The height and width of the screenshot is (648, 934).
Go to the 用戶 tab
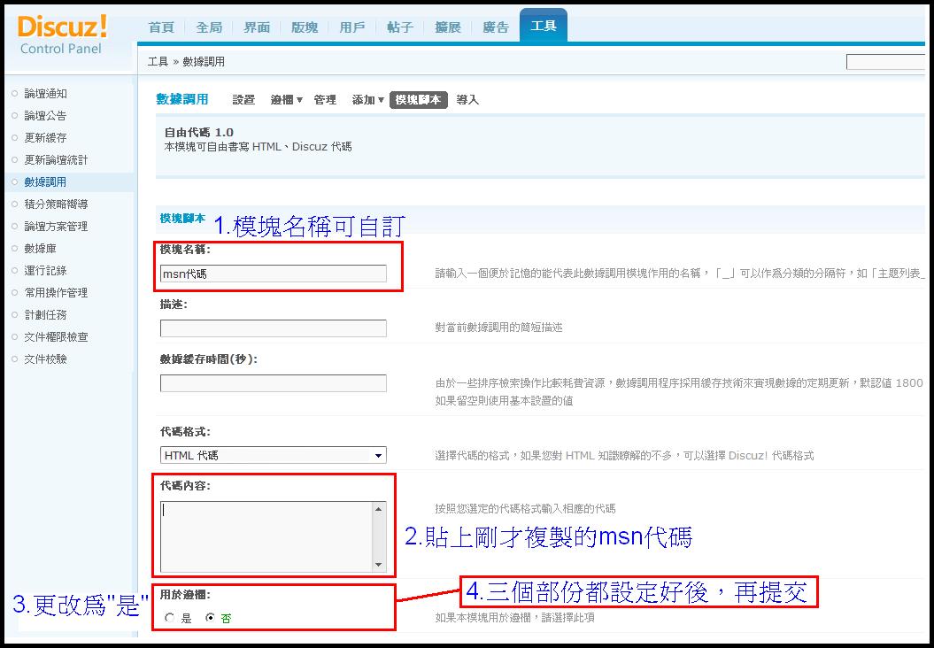pos(351,27)
